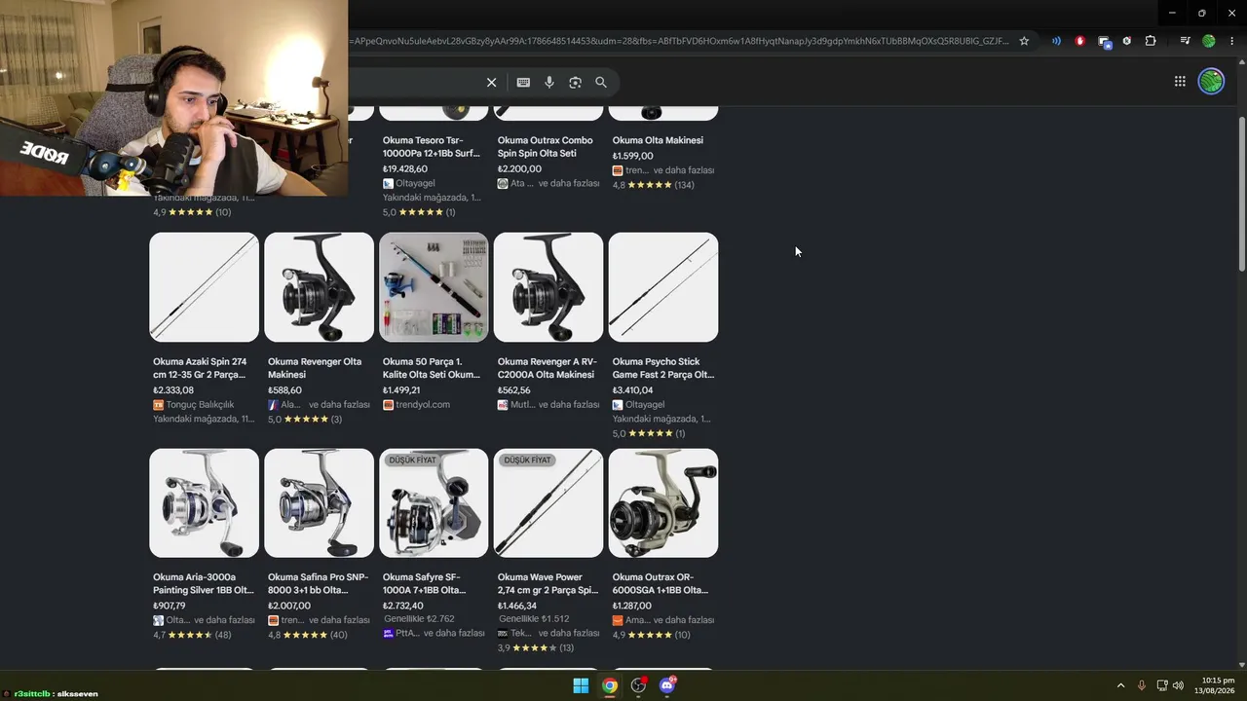Screen dimensions: 1247x701
Task: Open the Okuma Wave Power rod image
Action: (548, 503)
